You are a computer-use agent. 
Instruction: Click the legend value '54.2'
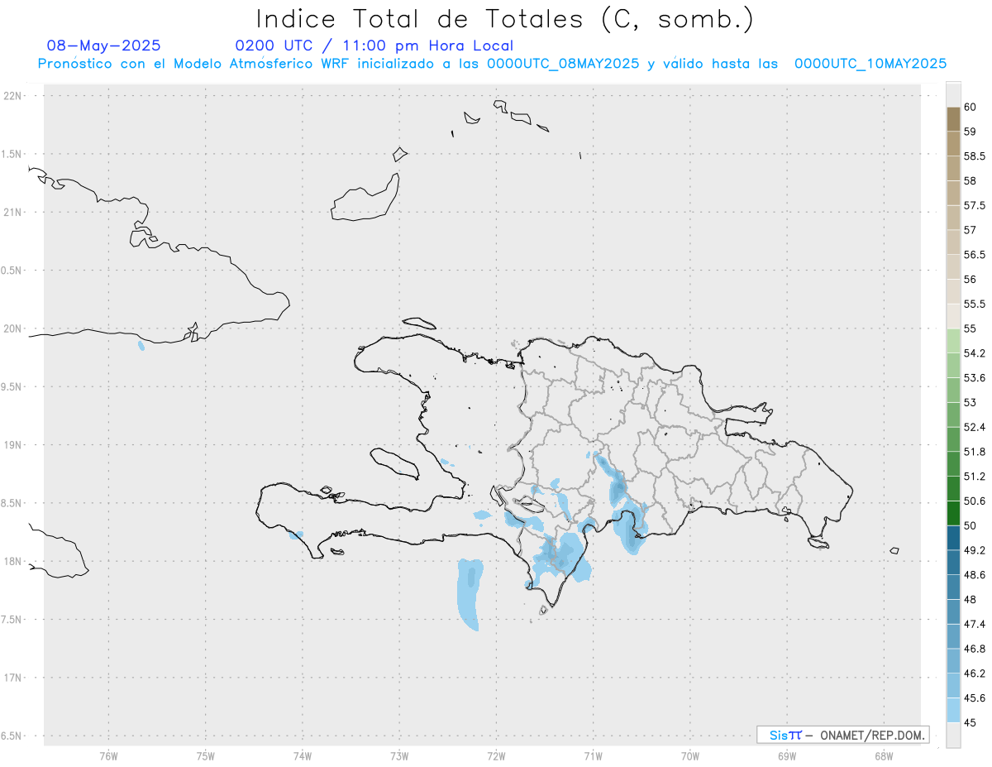pyautogui.click(x=975, y=353)
